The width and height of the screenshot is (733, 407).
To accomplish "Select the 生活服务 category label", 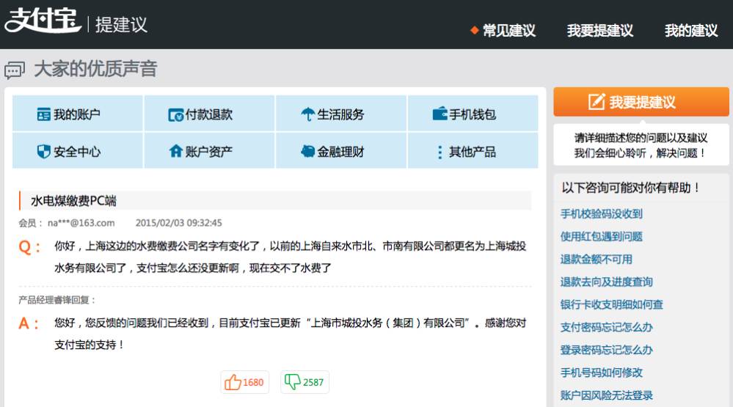I will 340,114.
